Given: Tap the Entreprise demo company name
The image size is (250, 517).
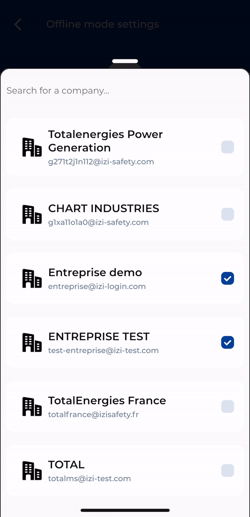Looking at the screenshot, I should point(95,272).
